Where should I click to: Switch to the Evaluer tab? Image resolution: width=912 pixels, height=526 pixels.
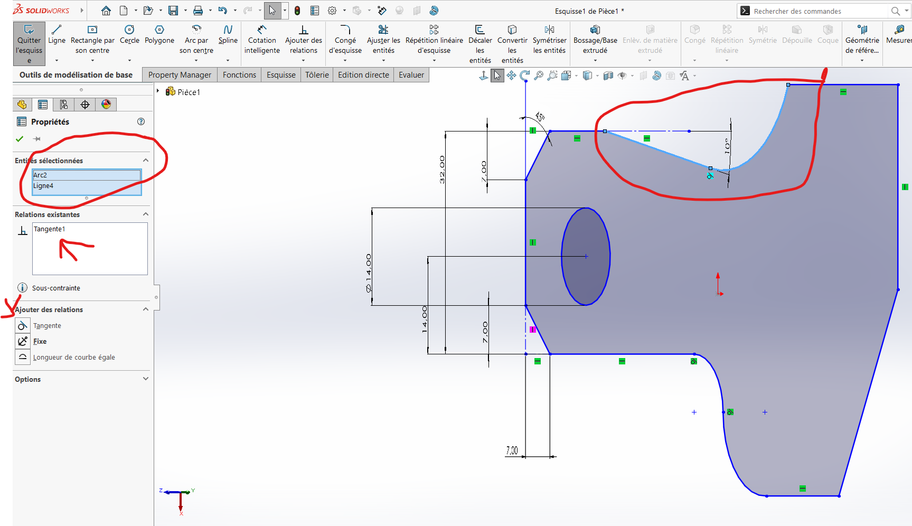coord(411,75)
